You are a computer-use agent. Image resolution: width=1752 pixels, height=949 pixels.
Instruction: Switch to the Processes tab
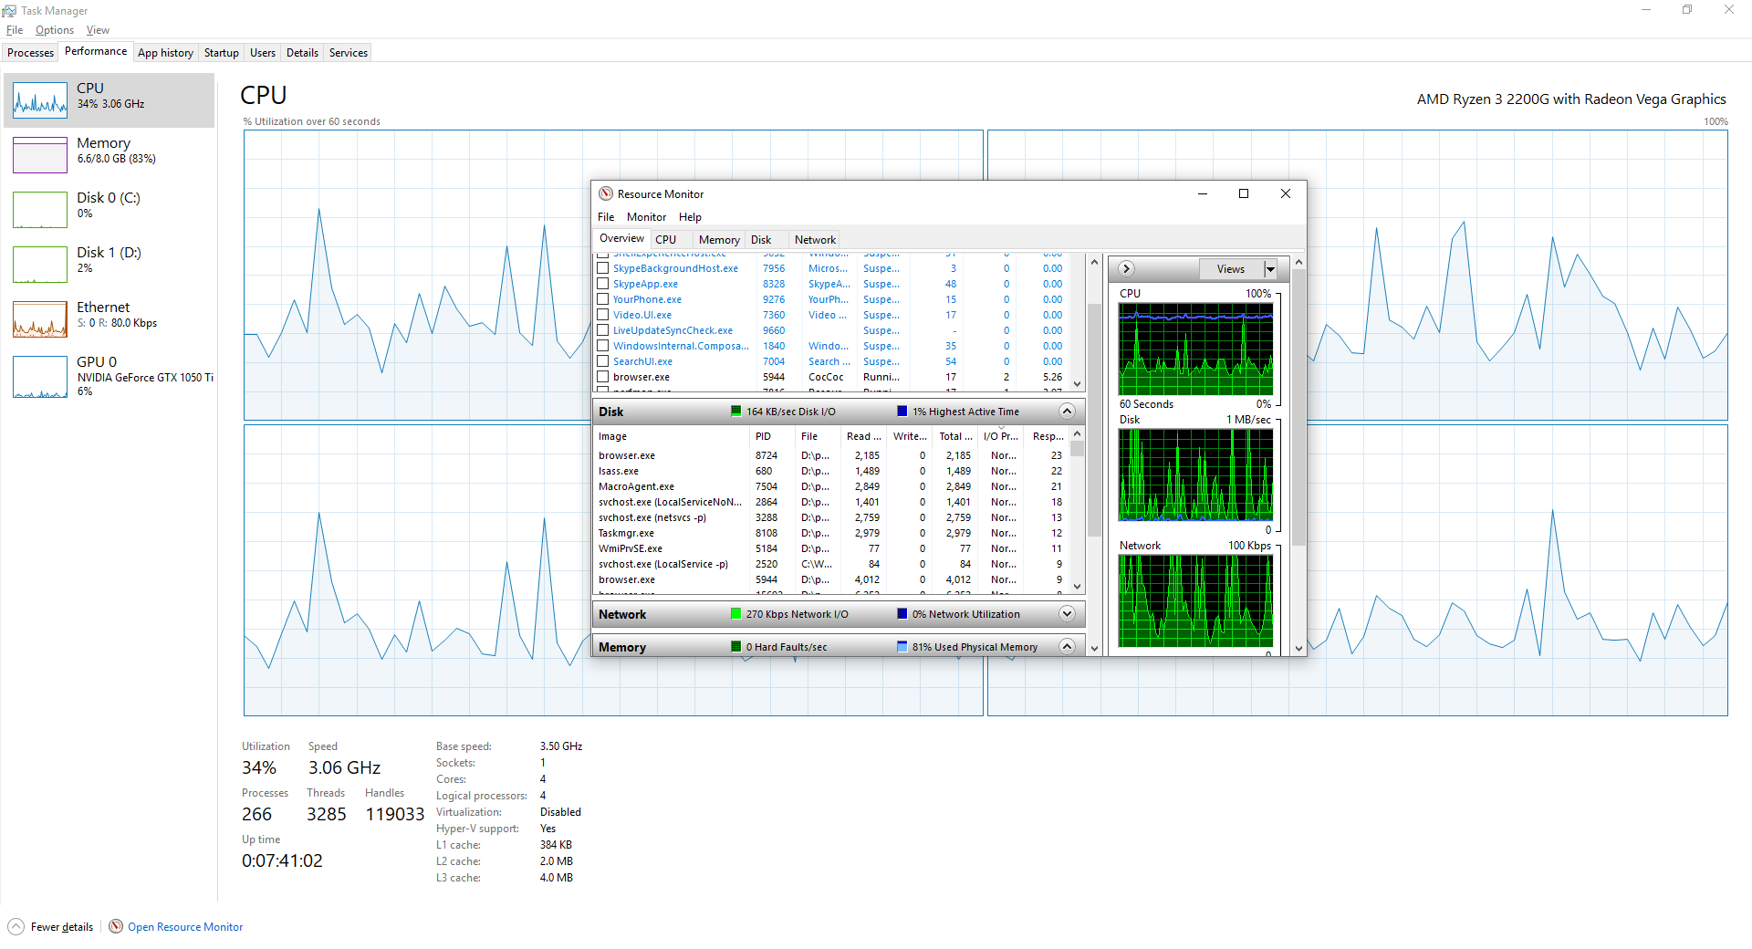click(x=30, y=53)
